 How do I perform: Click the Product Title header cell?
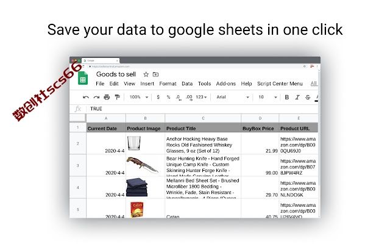pos(203,127)
